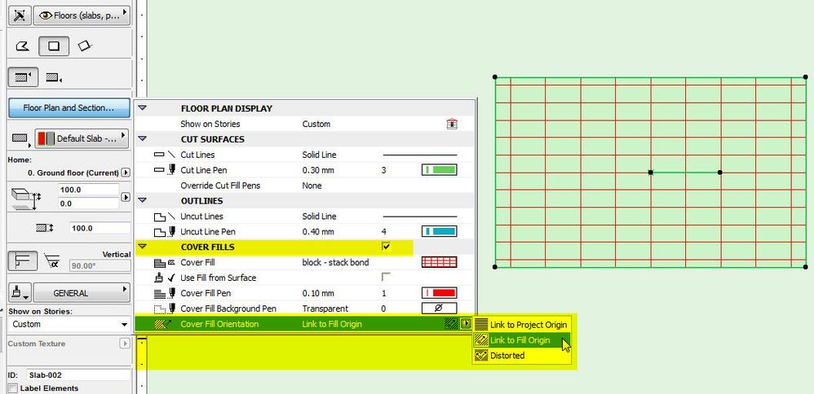
Task: Click the Cut Lines row icon
Action: (165, 155)
